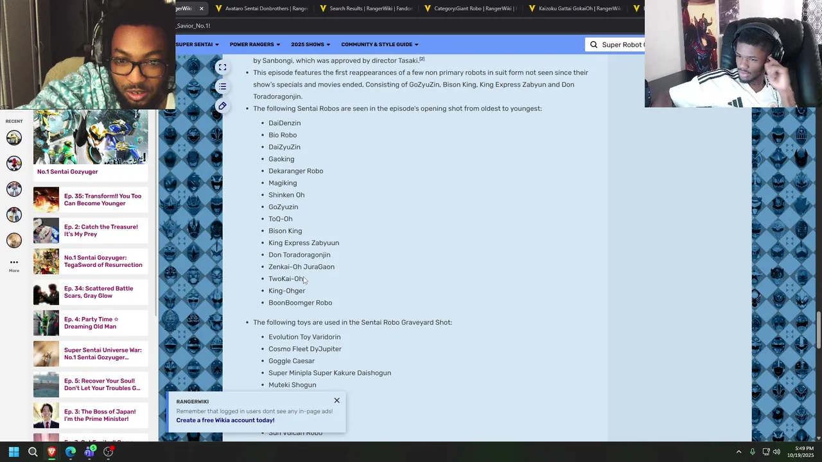Click the Evolution Toy Varidorin list entry
The width and height of the screenshot is (822, 462).
[304, 337]
